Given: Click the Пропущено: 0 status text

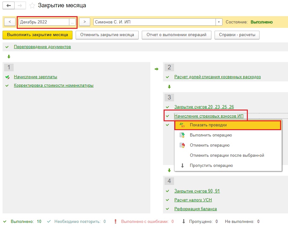Looking at the screenshot, I should pos(203,222).
